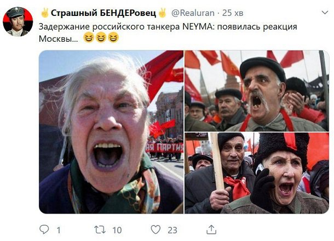334x241 pixels.
Task: Click the reply speech bubble icon
Action: click(44, 229)
